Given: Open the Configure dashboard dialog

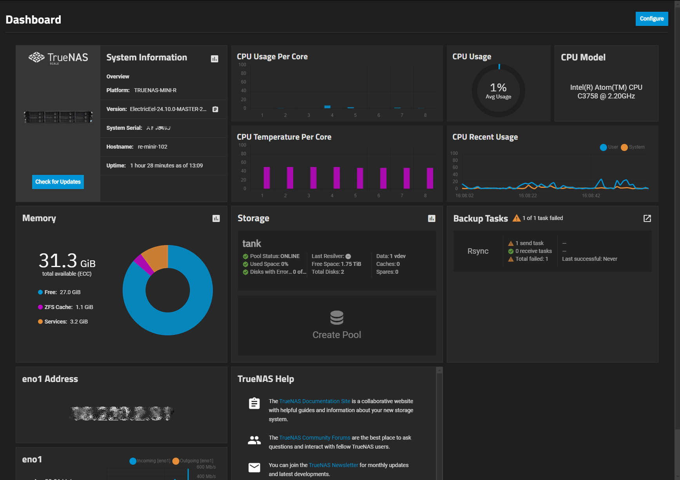Looking at the screenshot, I should point(651,18).
